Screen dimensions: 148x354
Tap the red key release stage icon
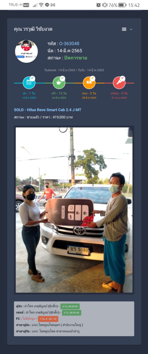point(119,83)
